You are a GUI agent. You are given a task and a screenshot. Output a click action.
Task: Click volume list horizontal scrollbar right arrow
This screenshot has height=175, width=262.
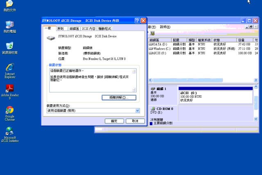pyautogui.click(x=256, y=80)
